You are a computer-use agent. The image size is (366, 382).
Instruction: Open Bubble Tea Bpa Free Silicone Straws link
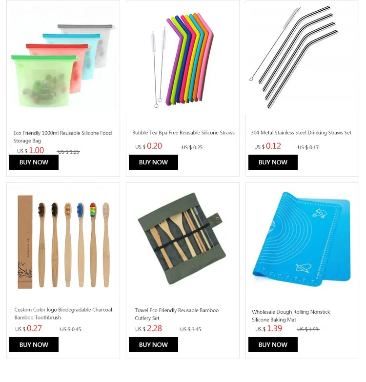pyautogui.click(x=183, y=133)
